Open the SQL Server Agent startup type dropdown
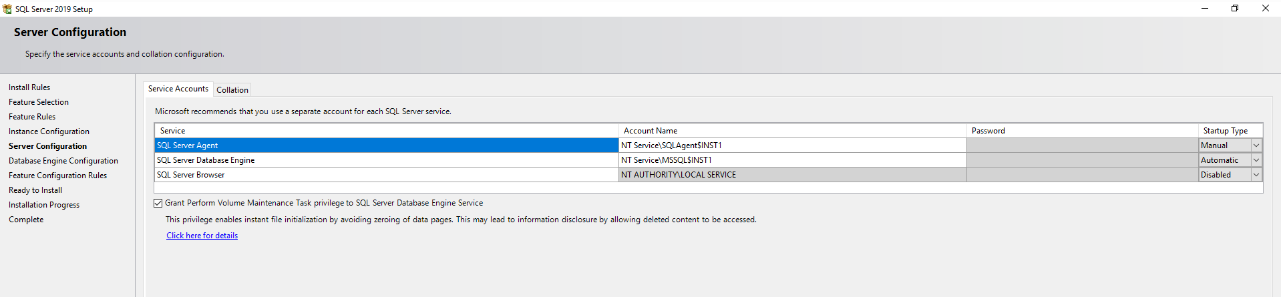The width and height of the screenshot is (1281, 297). pyautogui.click(x=1256, y=145)
